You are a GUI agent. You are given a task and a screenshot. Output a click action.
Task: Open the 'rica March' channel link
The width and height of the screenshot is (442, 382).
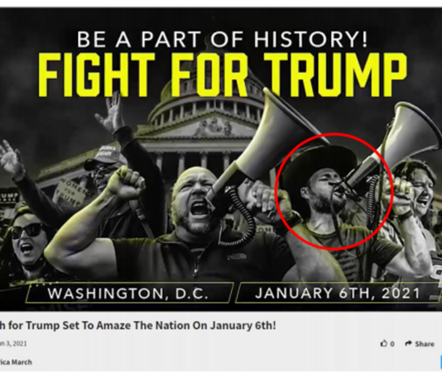(16, 361)
